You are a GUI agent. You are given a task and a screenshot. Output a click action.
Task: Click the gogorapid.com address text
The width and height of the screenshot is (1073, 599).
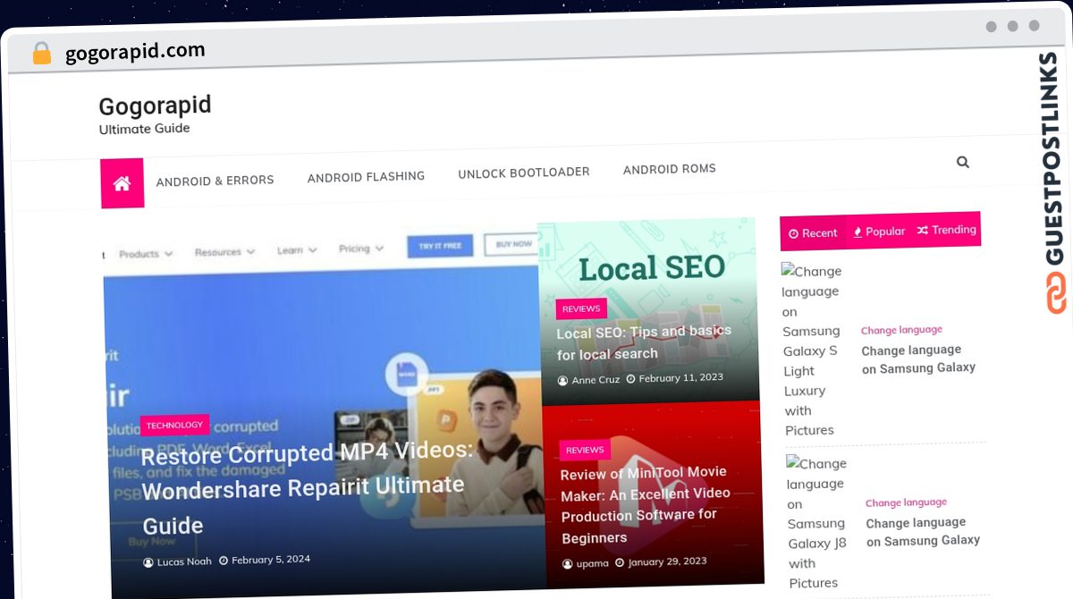135,52
